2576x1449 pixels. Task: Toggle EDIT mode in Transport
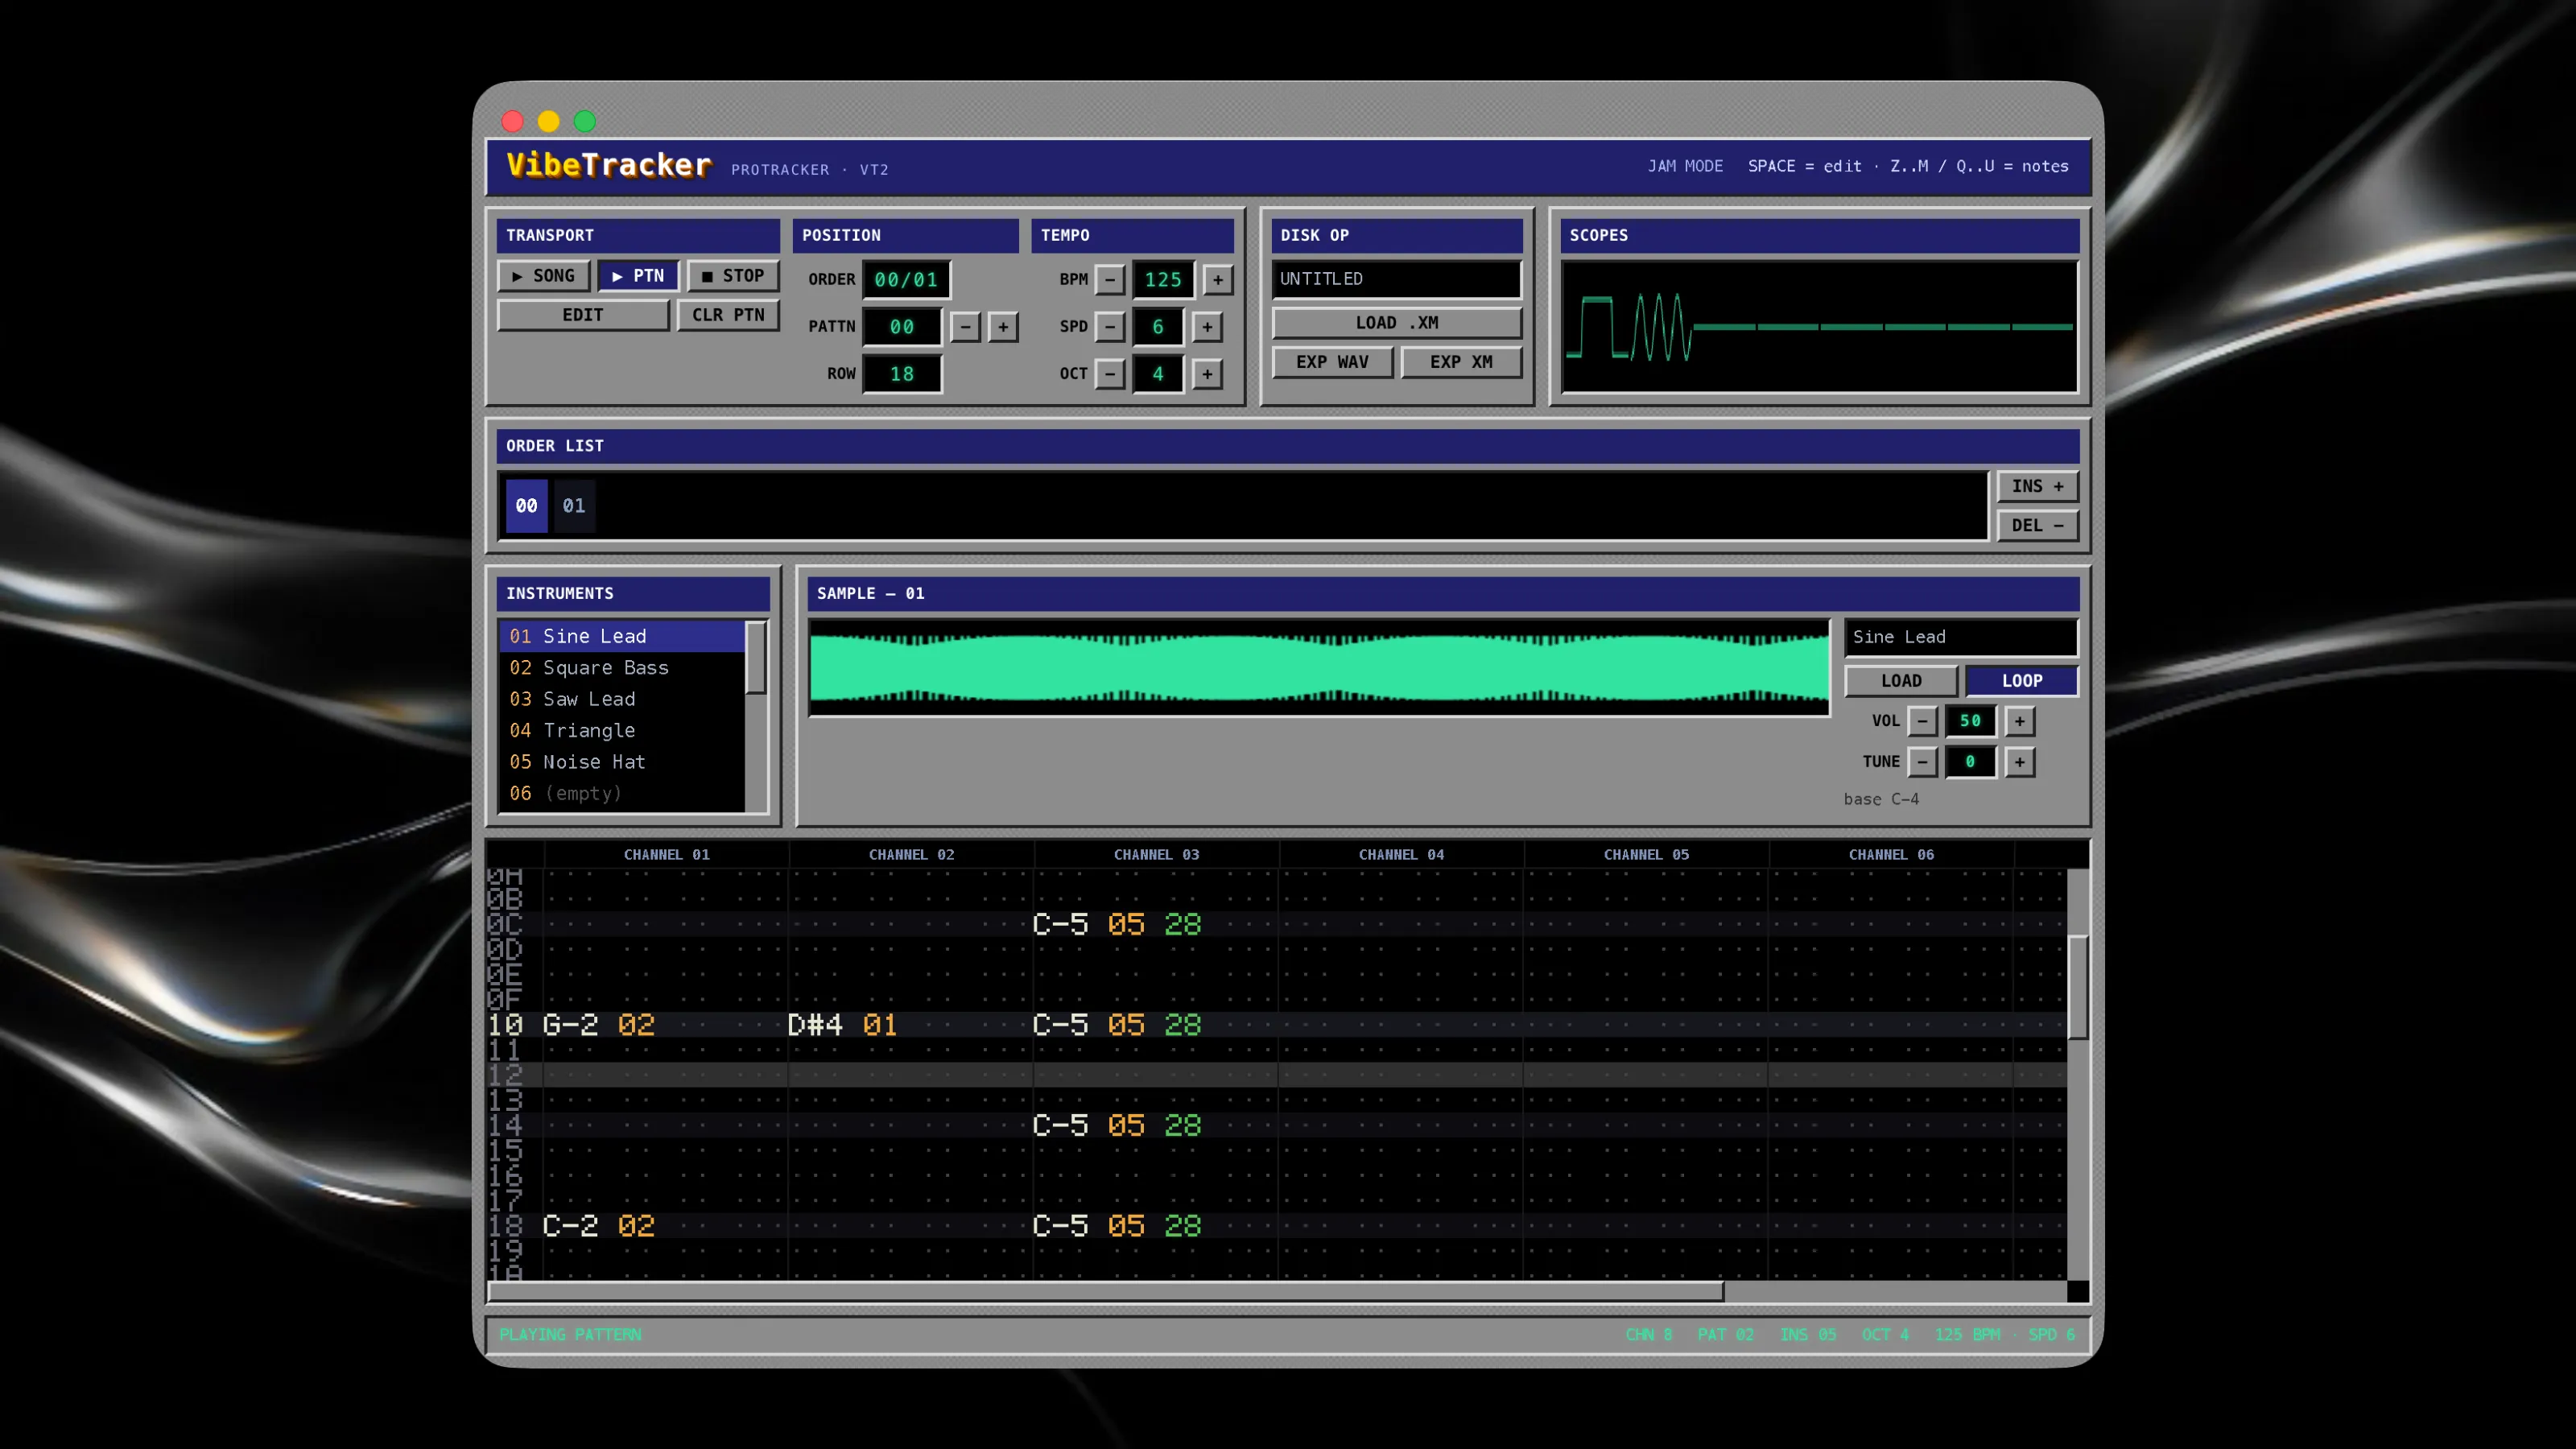click(x=583, y=315)
